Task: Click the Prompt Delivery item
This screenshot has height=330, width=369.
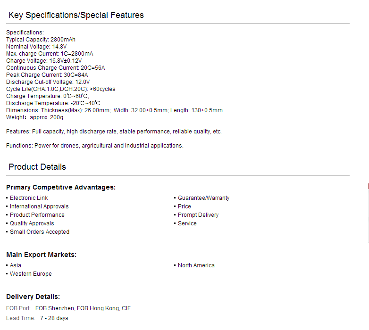Action: pyautogui.click(x=198, y=215)
